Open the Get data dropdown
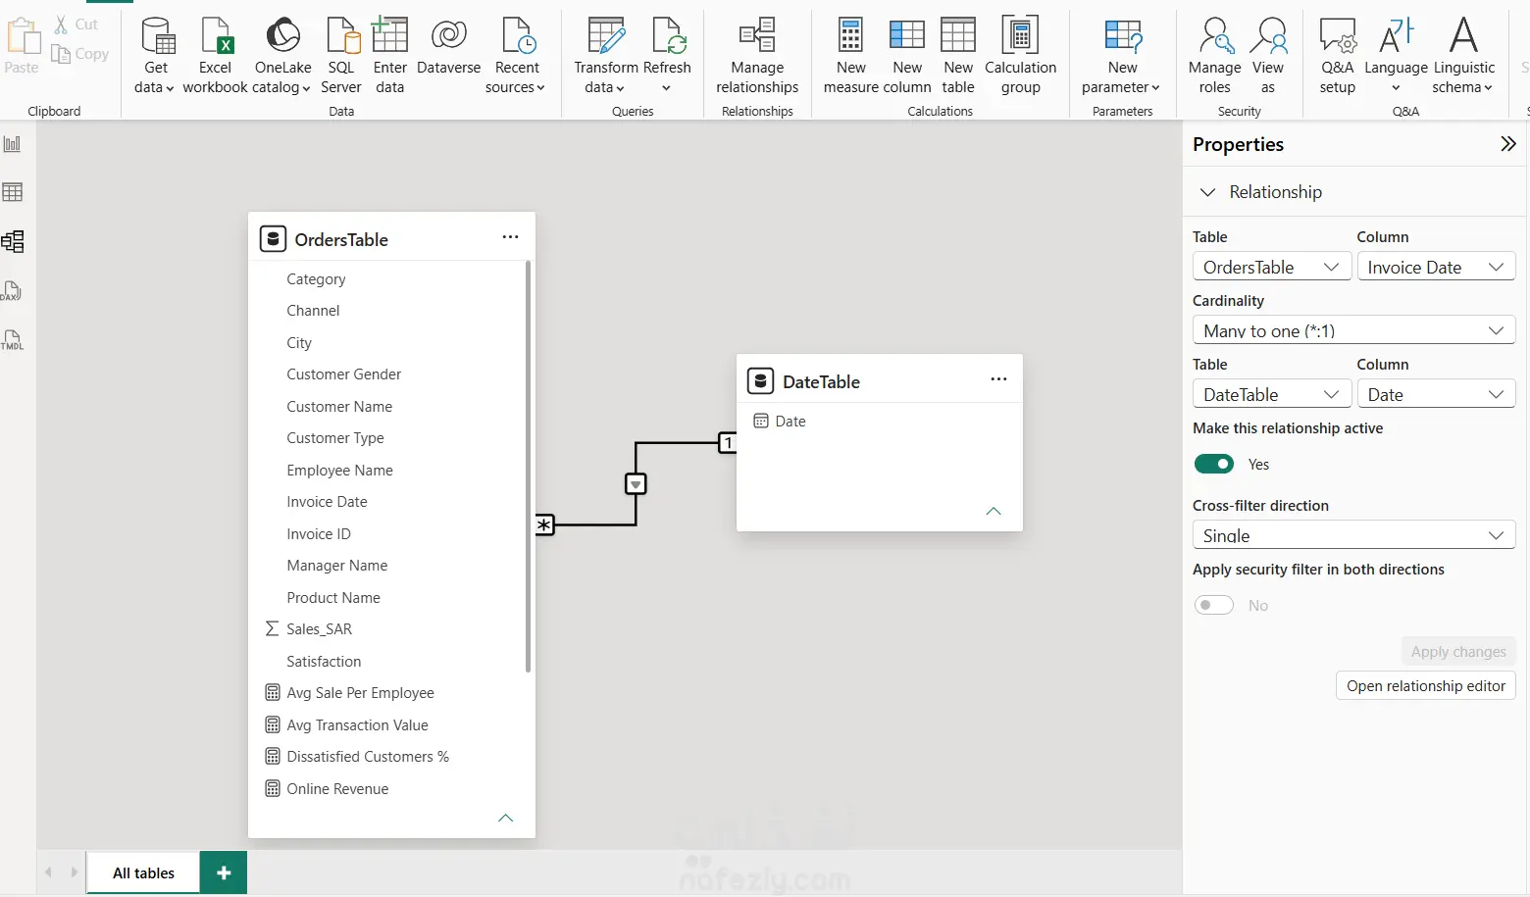This screenshot has height=897, width=1530. 156,56
